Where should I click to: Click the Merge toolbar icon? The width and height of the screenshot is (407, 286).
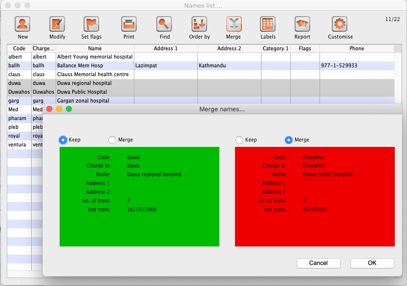coord(234,24)
